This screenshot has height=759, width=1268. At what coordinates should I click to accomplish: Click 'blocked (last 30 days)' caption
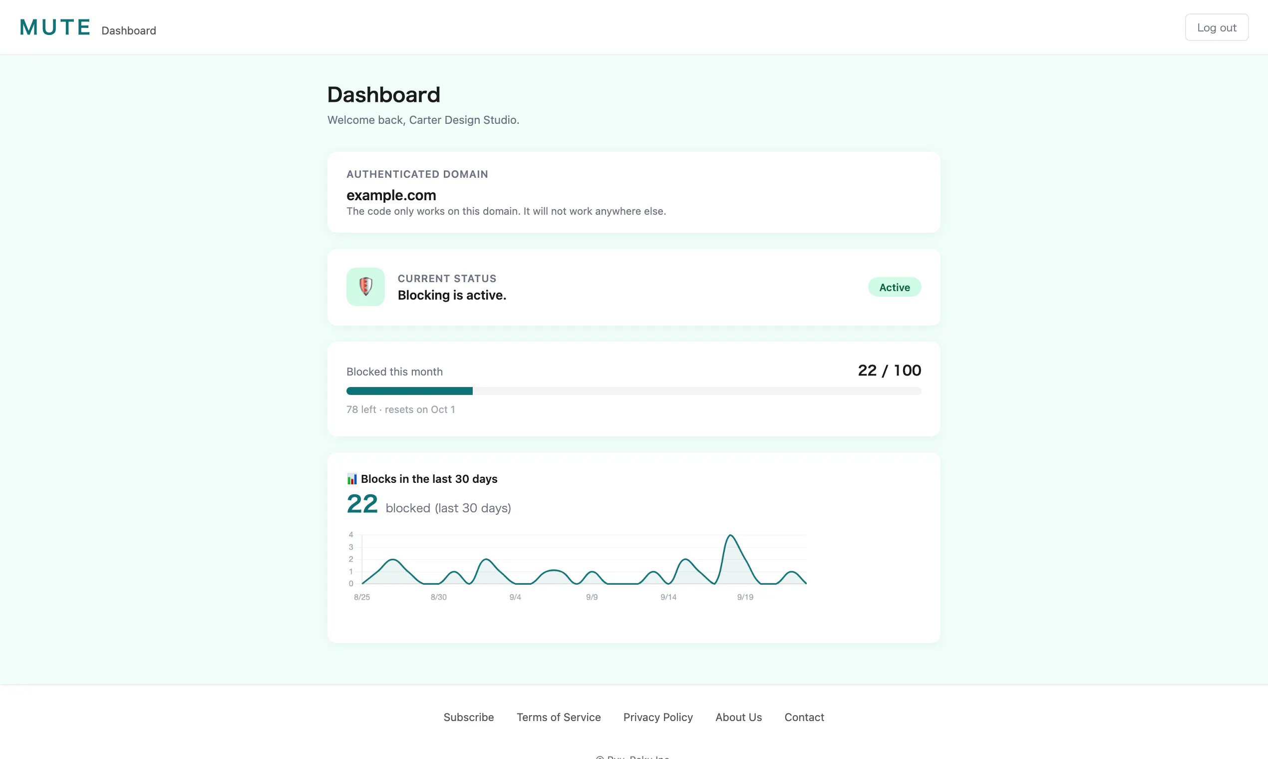(448, 508)
